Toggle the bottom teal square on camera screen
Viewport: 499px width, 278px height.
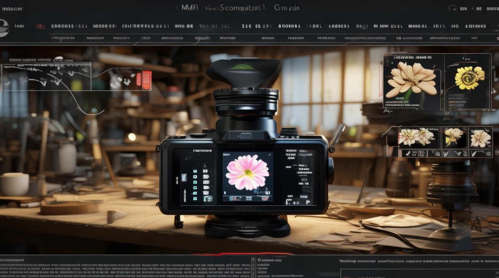click(195, 199)
